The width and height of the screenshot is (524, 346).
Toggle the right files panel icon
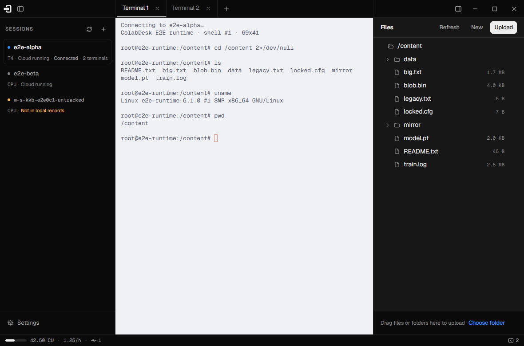pos(458,9)
